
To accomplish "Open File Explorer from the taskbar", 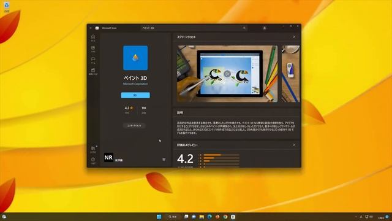I will click(x=202, y=217).
